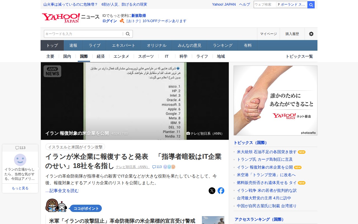358x224 pixels.
Task: Share the article on Facebook
Action: click(221, 191)
